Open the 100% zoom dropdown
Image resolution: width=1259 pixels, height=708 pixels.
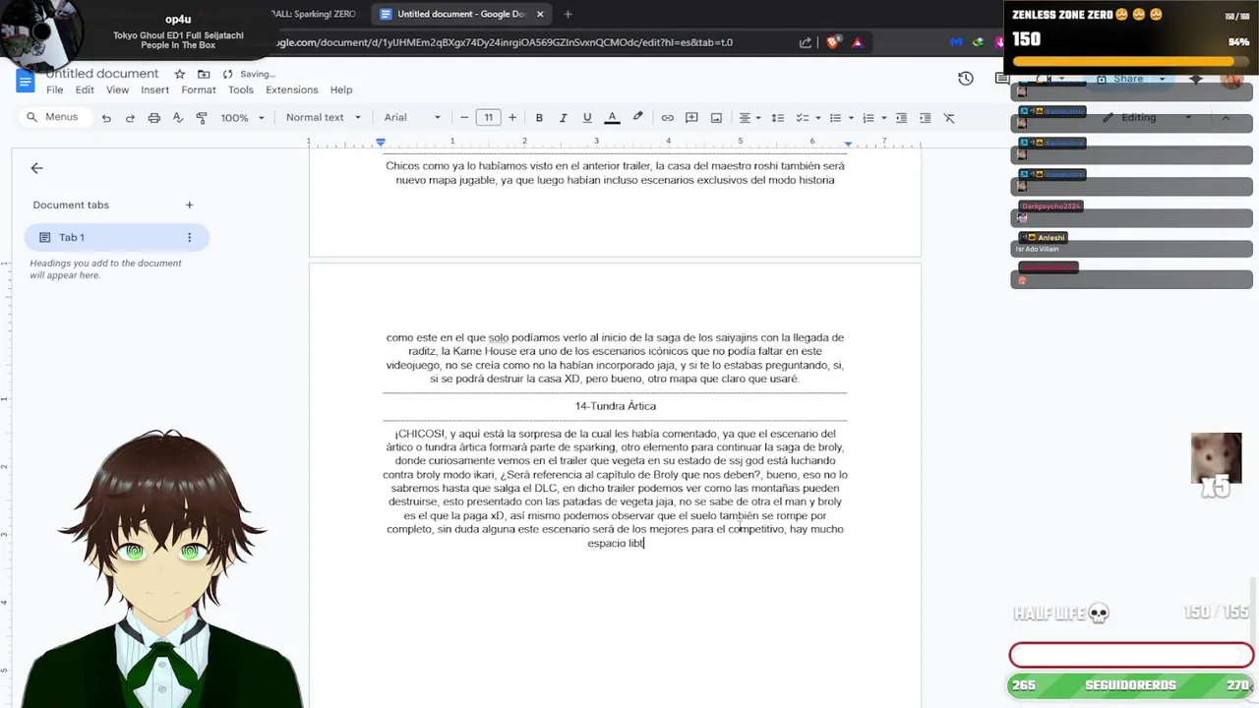pos(242,118)
